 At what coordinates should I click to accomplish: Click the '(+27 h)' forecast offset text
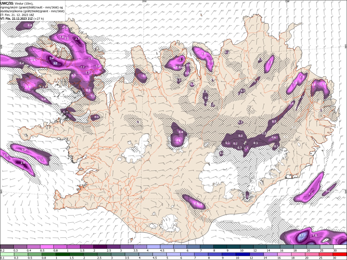(x=39, y=19)
